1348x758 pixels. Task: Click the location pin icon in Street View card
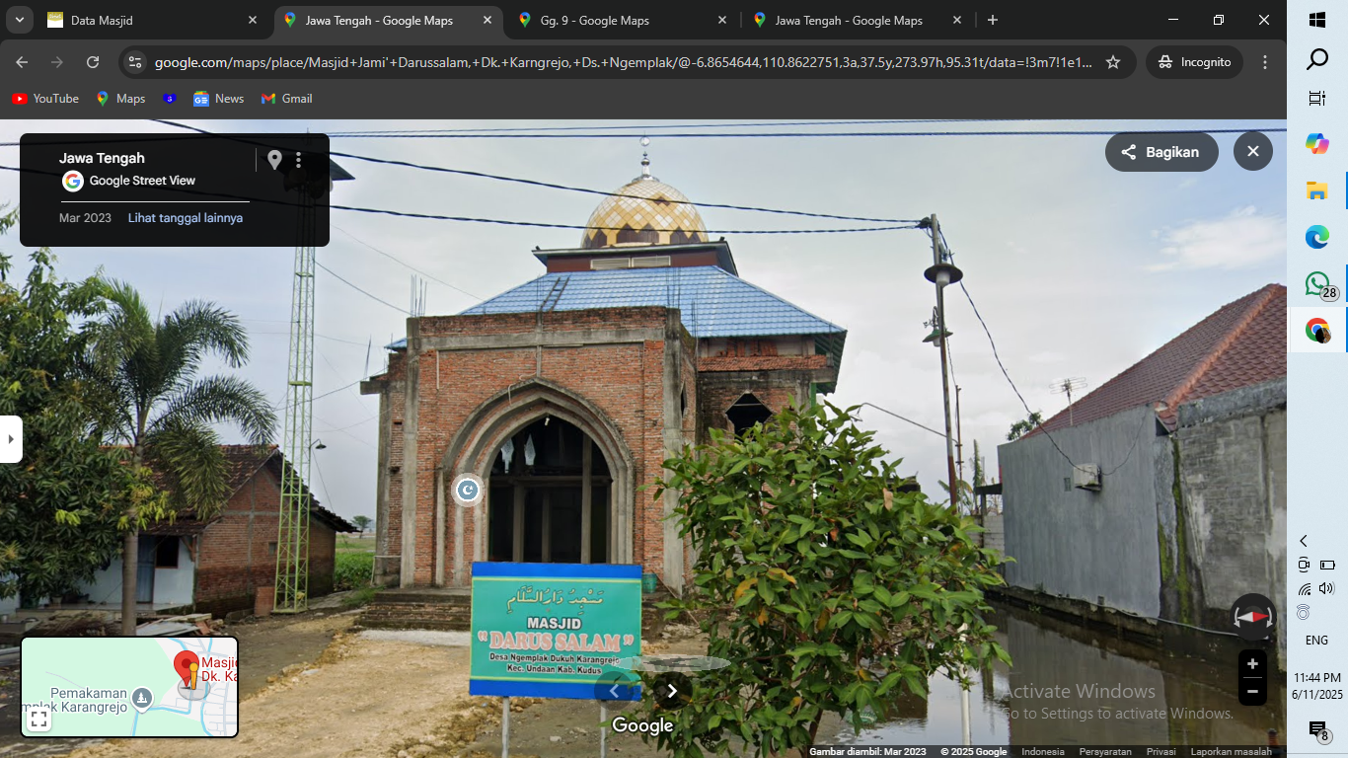click(x=274, y=160)
